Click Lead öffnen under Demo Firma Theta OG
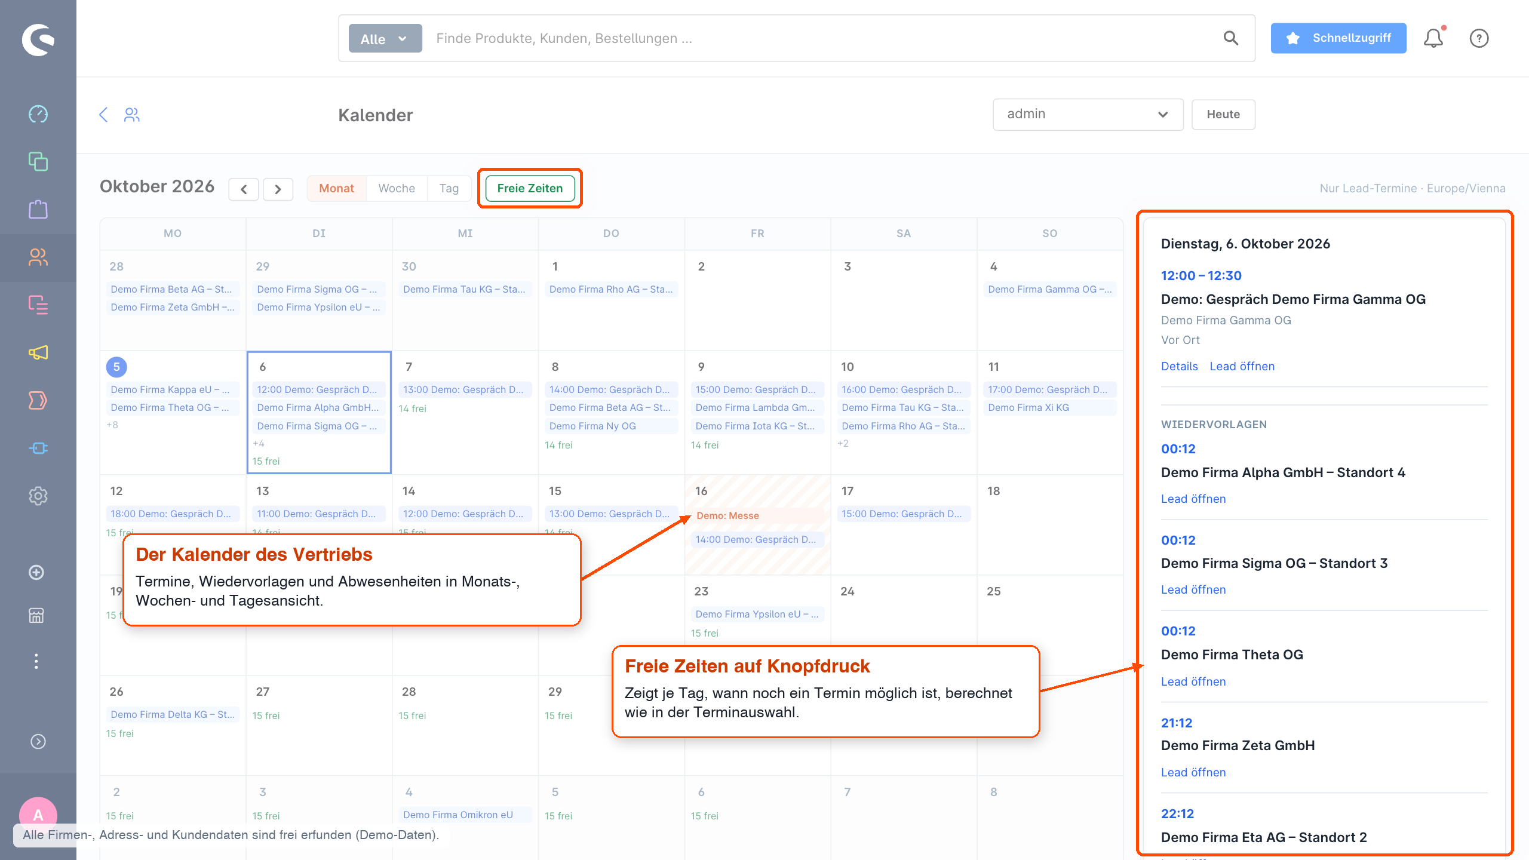This screenshot has height=860, width=1529. point(1193,681)
